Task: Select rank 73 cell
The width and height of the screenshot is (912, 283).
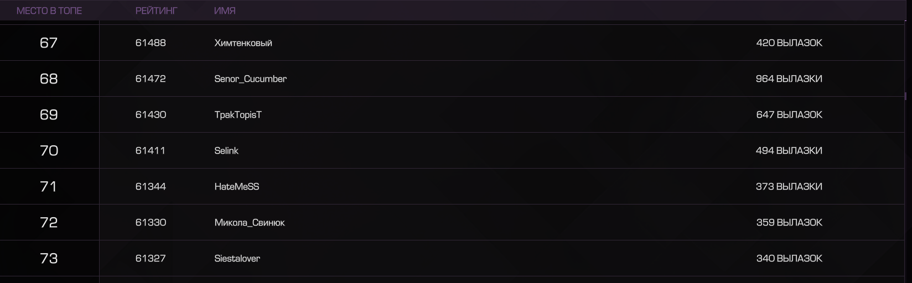Action: (49, 259)
